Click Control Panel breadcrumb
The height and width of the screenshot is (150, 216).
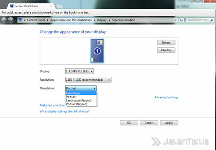36,20
